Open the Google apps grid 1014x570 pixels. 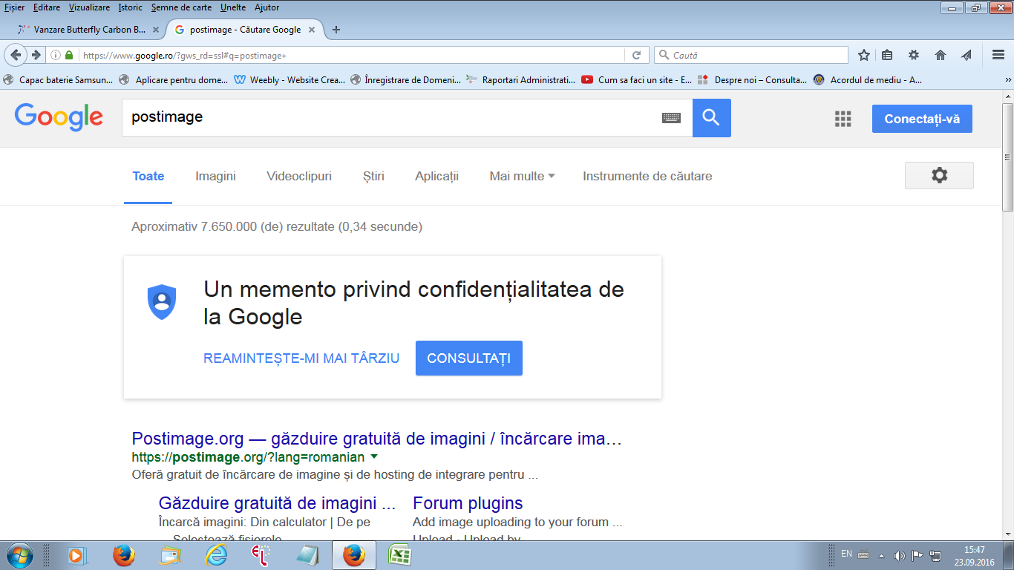[843, 119]
